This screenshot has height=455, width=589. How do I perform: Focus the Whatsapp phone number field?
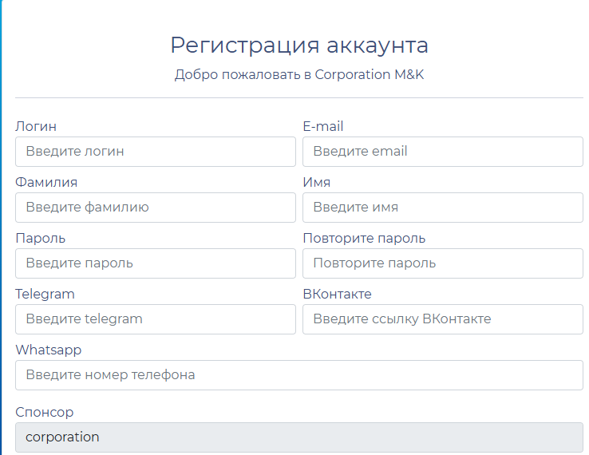coord(298,374)
